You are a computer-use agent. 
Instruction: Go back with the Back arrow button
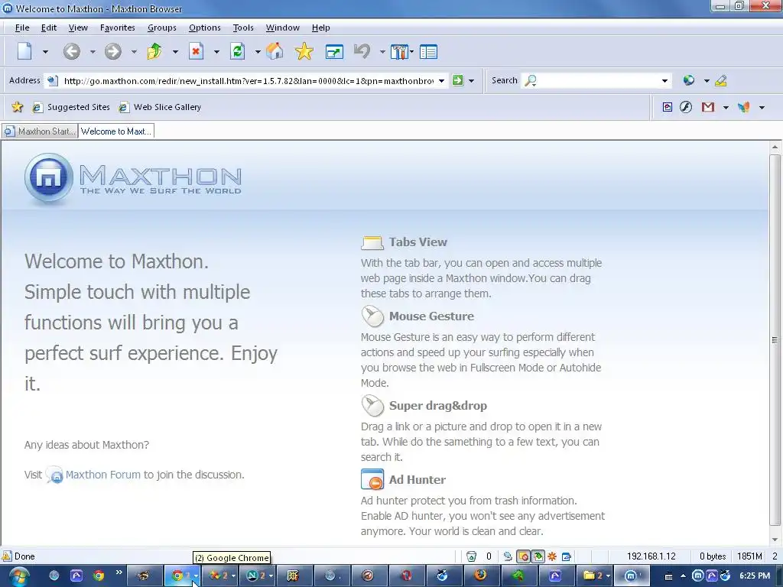(71, 51)
